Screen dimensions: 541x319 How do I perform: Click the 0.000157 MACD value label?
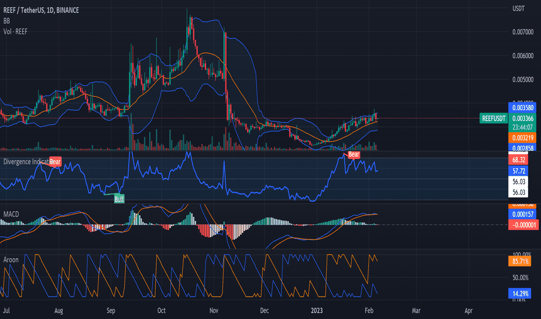pos(522,214)
